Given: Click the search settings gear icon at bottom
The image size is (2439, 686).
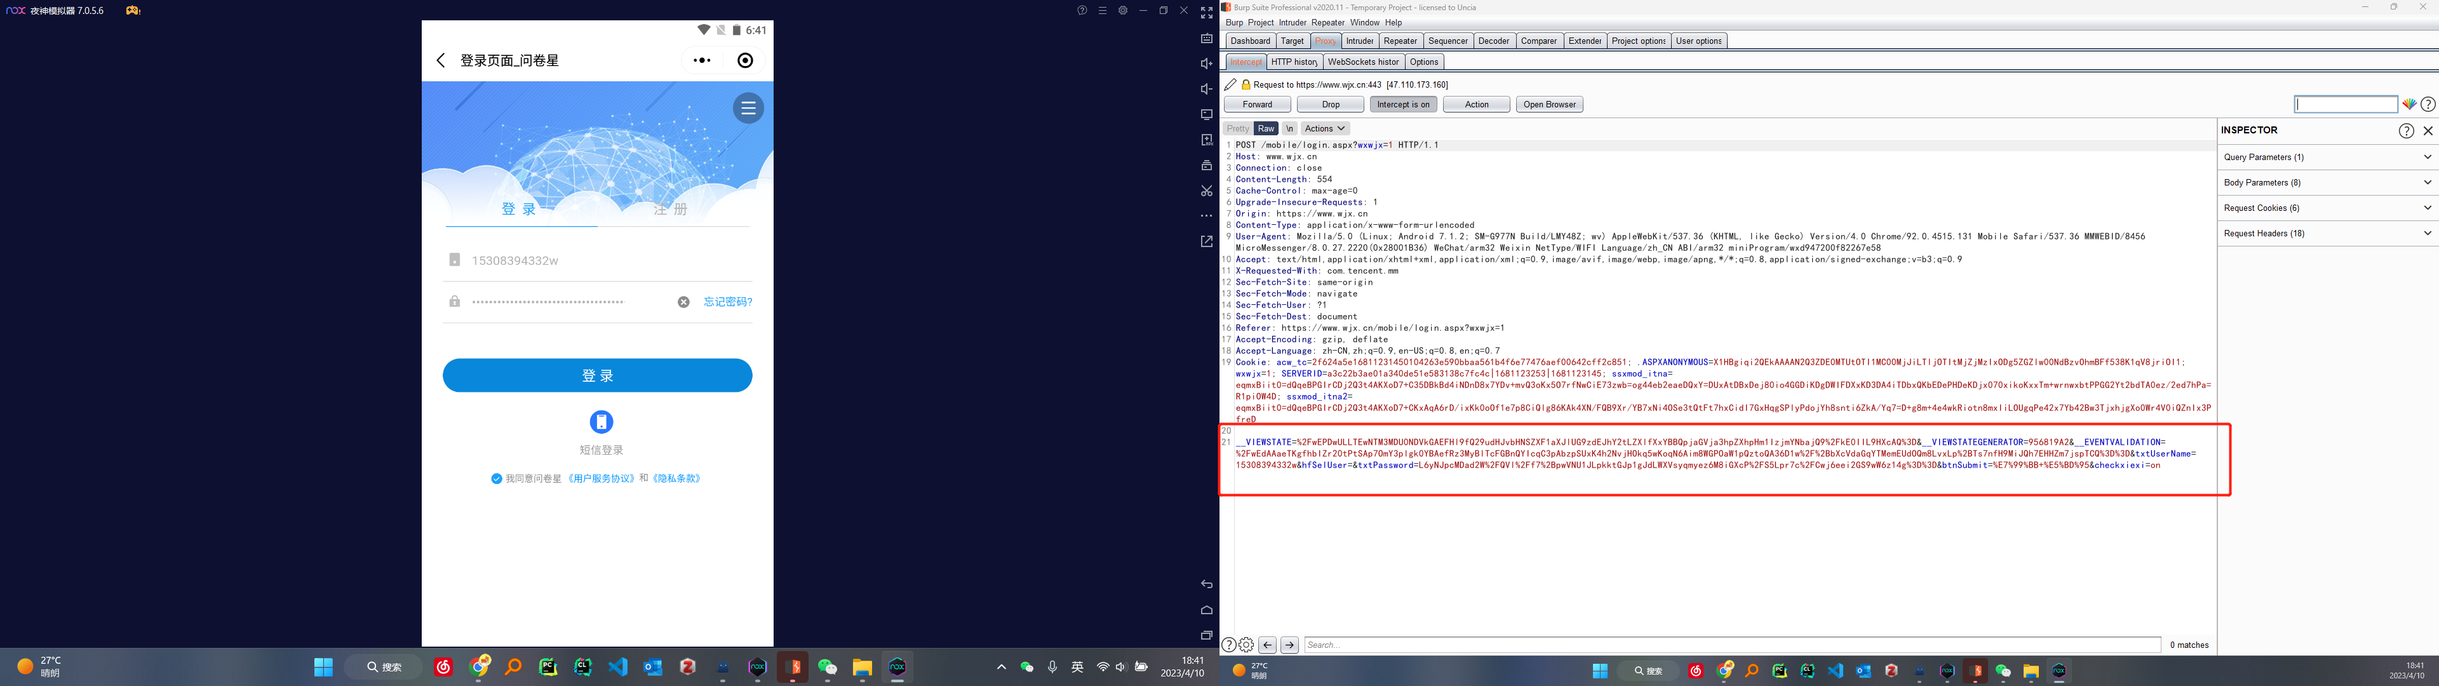Looking at the screenshot, I should click(1246, 645).
